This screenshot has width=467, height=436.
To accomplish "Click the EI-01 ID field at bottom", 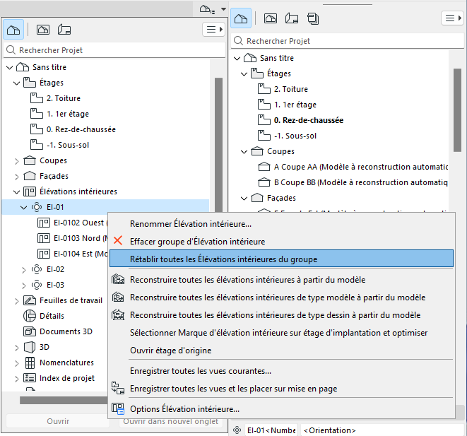I will point(271,430).
